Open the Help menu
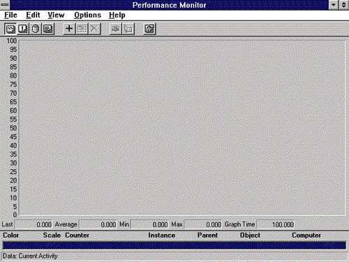This screenshot has width=349, height=262. point(117,15)
